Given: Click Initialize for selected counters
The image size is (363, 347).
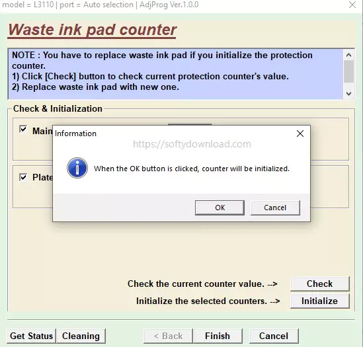Looking at the screenshot, I should click(320, 301).
